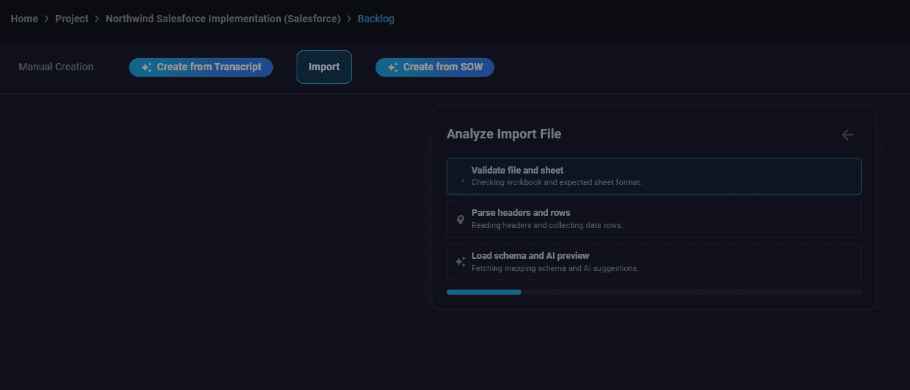This screenshot has width=910, height=390.
Task: Click the chevron separator after Project breadcrumb
Action: pyautogui.click(x=97, y=19)
